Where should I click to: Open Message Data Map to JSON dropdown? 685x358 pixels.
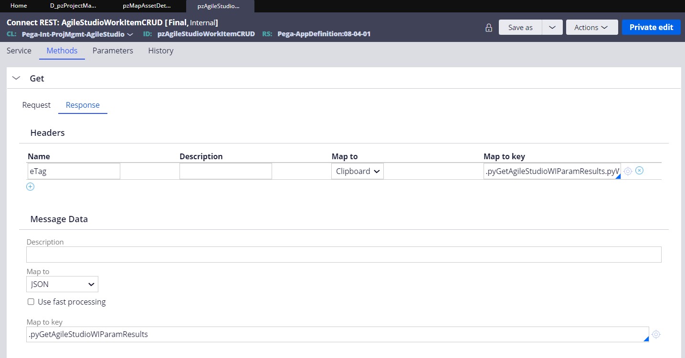62,284
